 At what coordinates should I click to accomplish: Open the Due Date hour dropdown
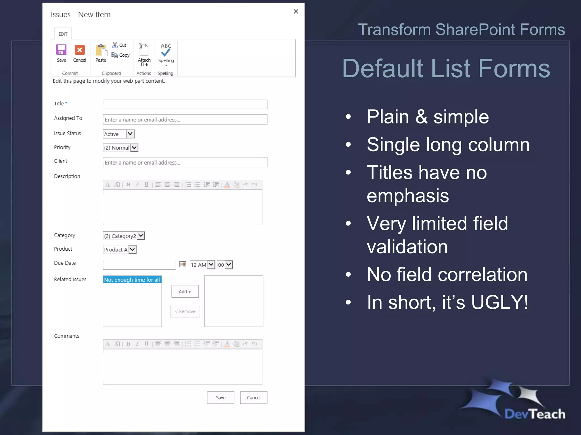pyautogui.click(x=202, y=265)
